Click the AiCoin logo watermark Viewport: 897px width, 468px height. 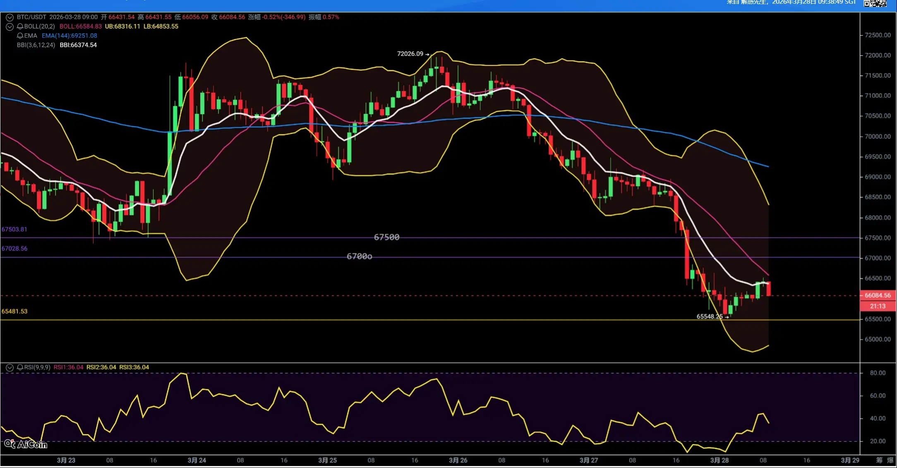(26, 444)
